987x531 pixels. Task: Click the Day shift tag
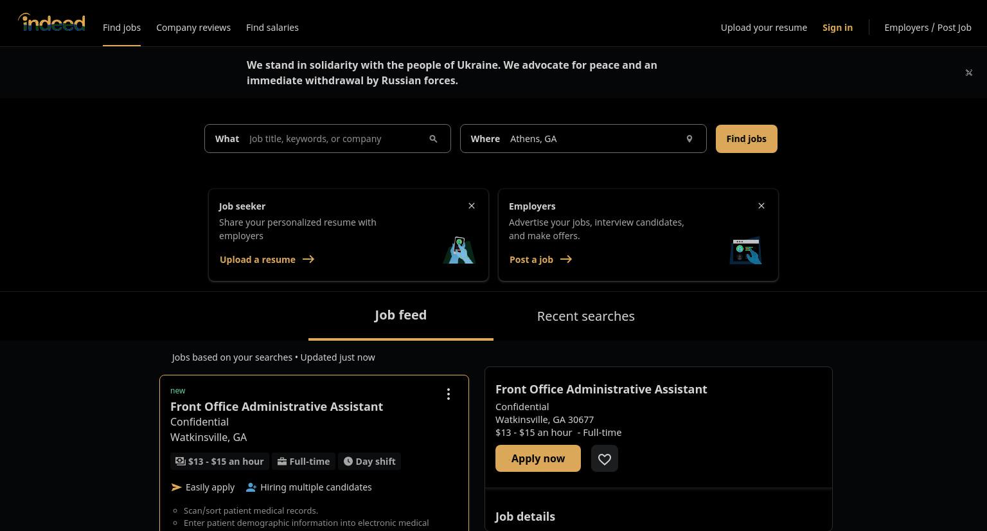[369, 462]
